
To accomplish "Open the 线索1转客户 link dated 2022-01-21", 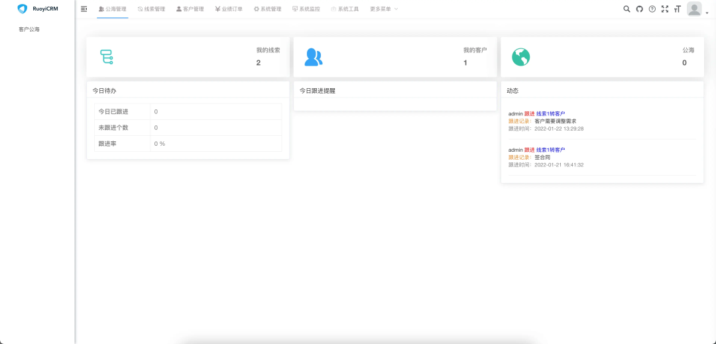I will pos(550,150).
